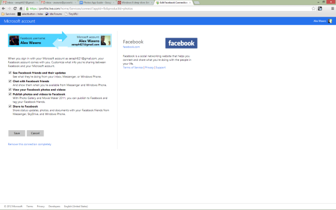The image size is (336, 210).
Task: Click the © 2012 Microsoft footer text
Action: click(13, 207)
